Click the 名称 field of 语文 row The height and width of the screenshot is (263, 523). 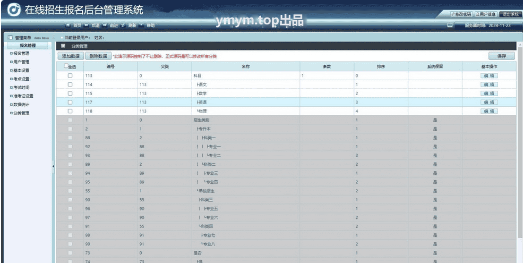click(x=246, y=85)
